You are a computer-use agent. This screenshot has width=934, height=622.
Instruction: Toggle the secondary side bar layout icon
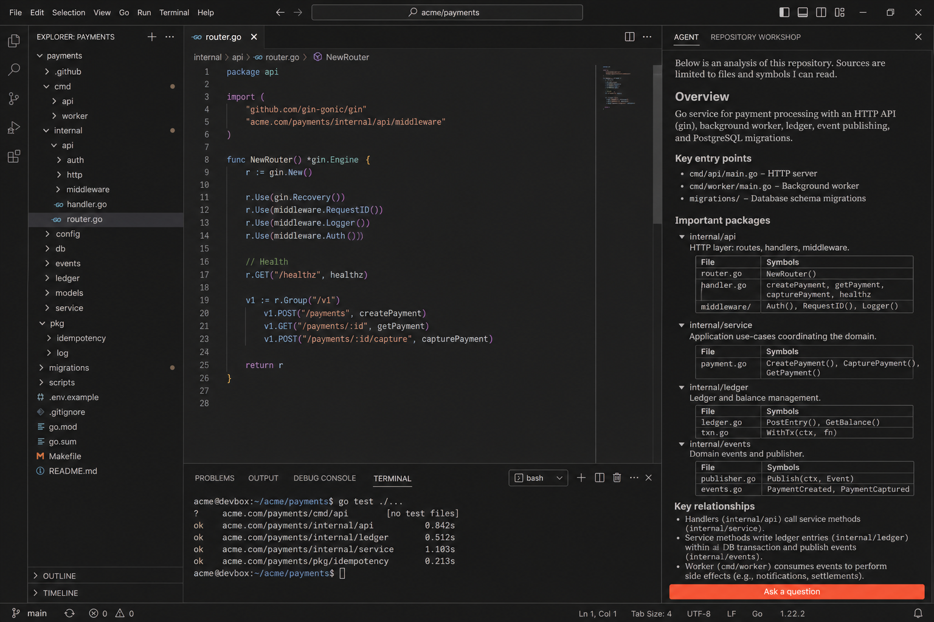[821, 12]
